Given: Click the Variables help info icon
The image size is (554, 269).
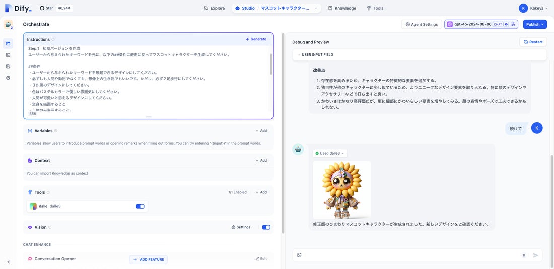Looking at the screenshot, I should click(56, 131).
